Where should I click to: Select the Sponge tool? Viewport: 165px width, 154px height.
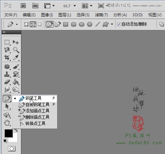coord(16,89)
